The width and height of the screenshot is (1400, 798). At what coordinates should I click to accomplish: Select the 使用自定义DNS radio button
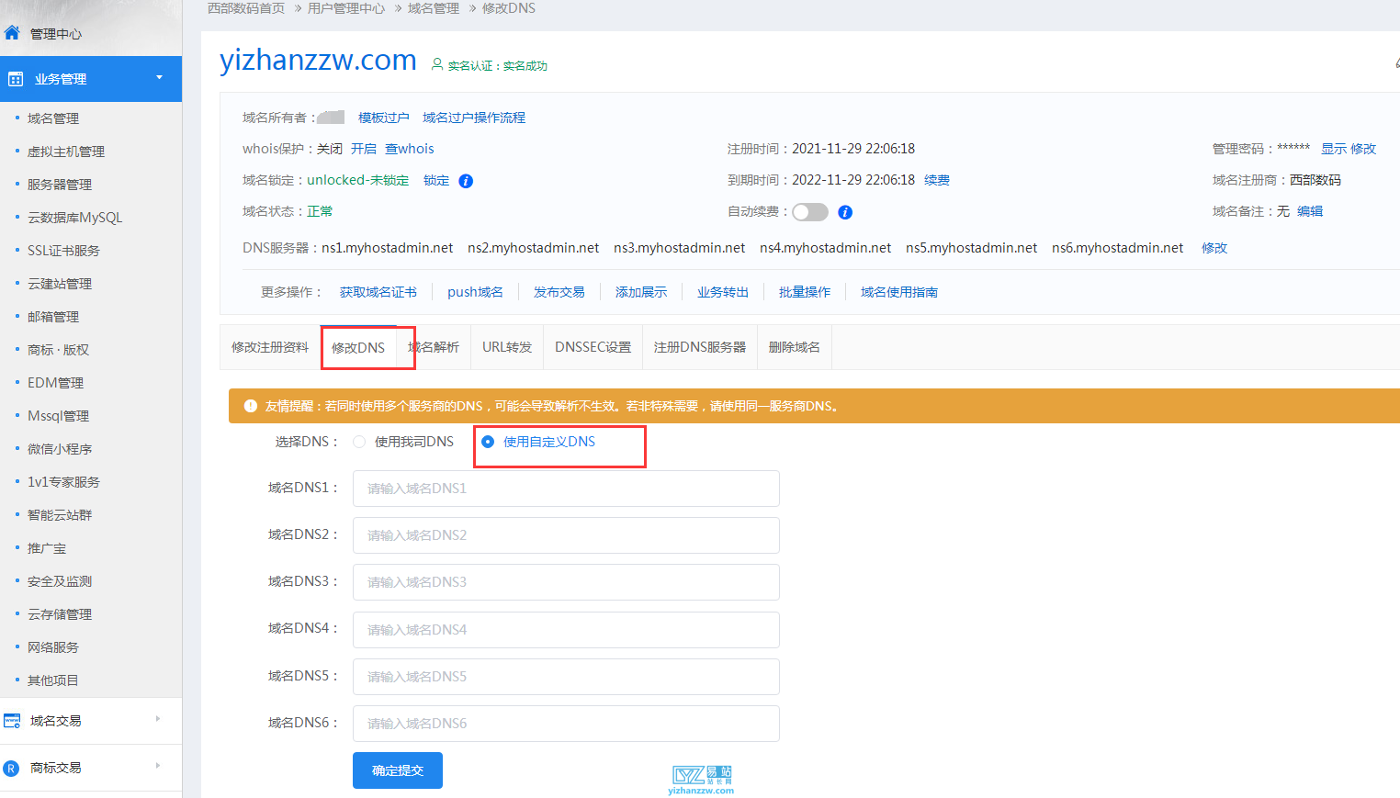486,441
